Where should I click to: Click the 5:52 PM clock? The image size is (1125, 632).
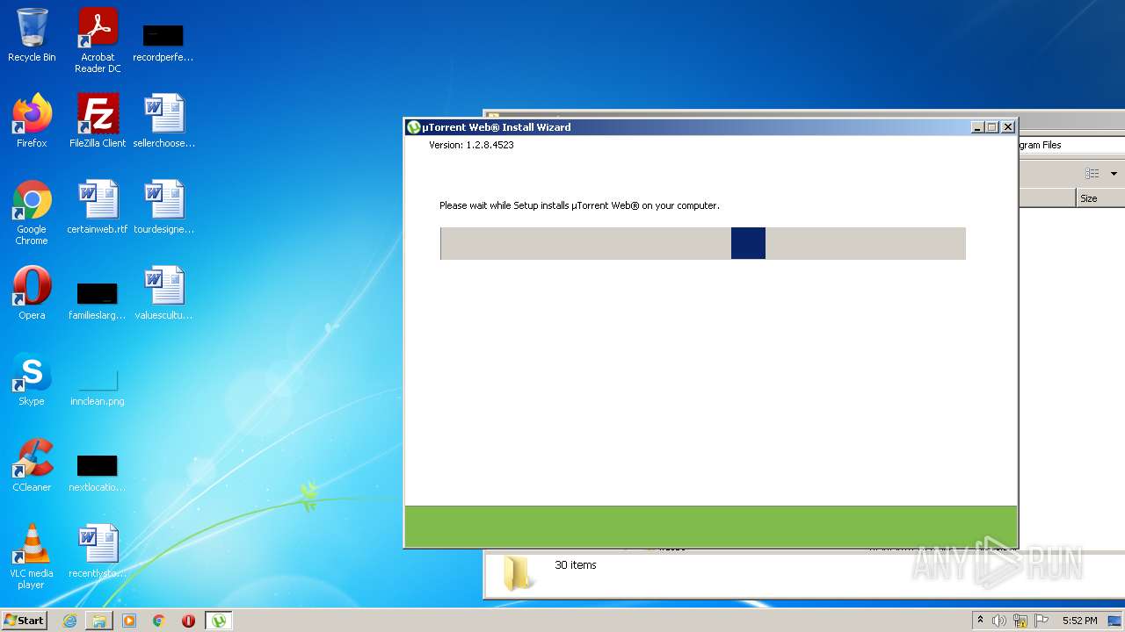[x=1079, y=621]
